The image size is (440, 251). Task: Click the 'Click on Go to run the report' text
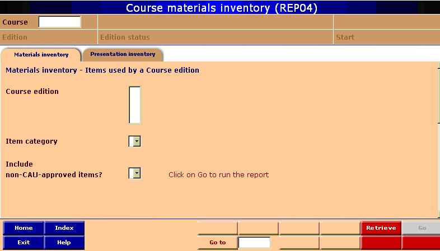[218, 175]
